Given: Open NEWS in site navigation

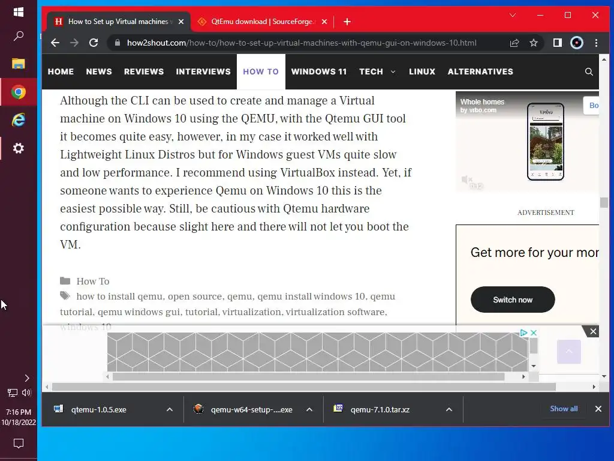Looking at the screenshot, I should (99, 72).
